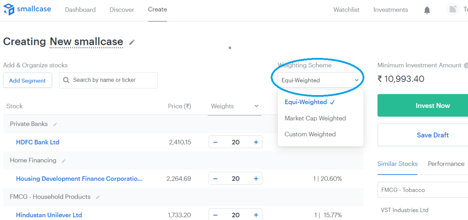
Task: Edit FMCG - Household Products segment name
Action: click(x=98, y=197)
